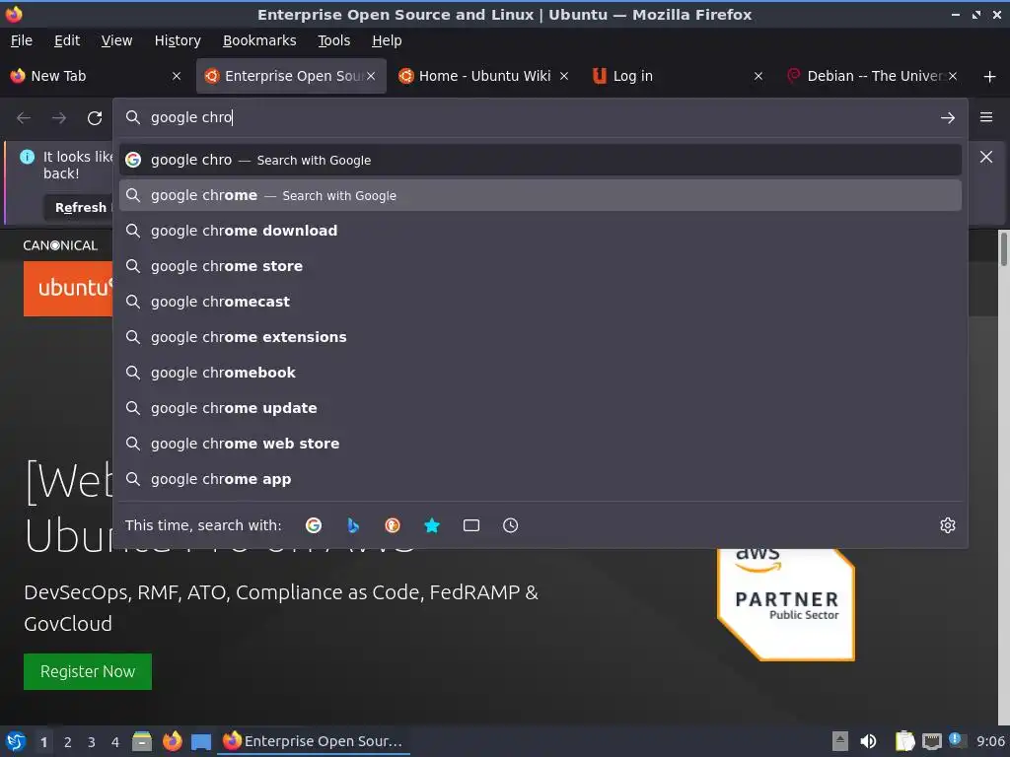
Task: Pick 'google chrome extensions' suggestion
Action: click(541, 337)
